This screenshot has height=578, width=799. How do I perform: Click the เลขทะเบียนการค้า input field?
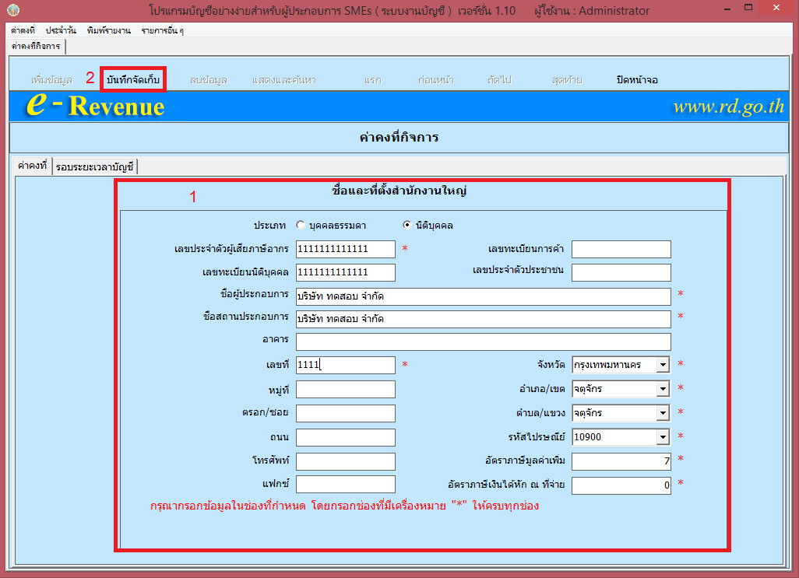coord(621,249)
